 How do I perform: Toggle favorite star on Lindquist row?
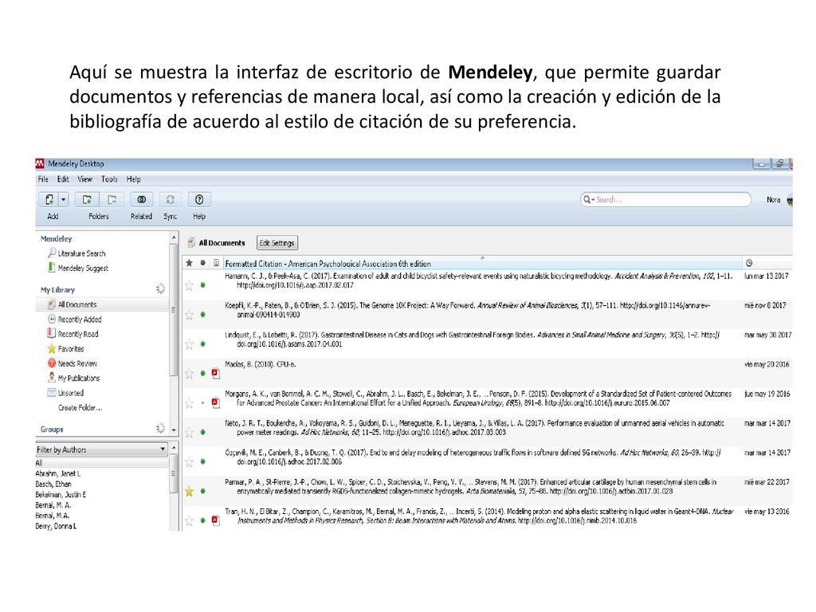click(x=190, y=344)
